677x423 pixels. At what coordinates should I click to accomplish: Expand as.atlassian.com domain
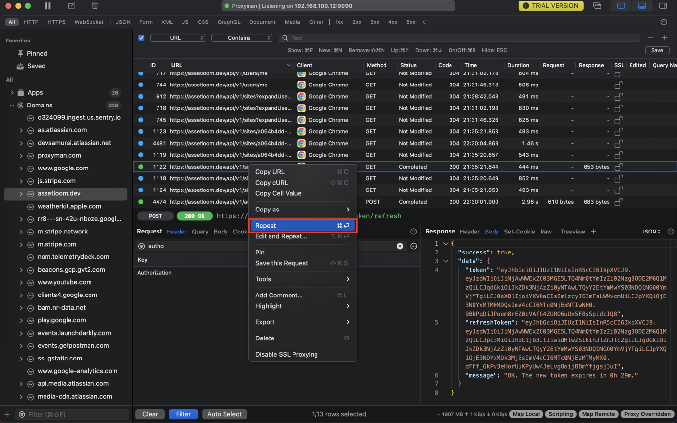tap(21, 130)
